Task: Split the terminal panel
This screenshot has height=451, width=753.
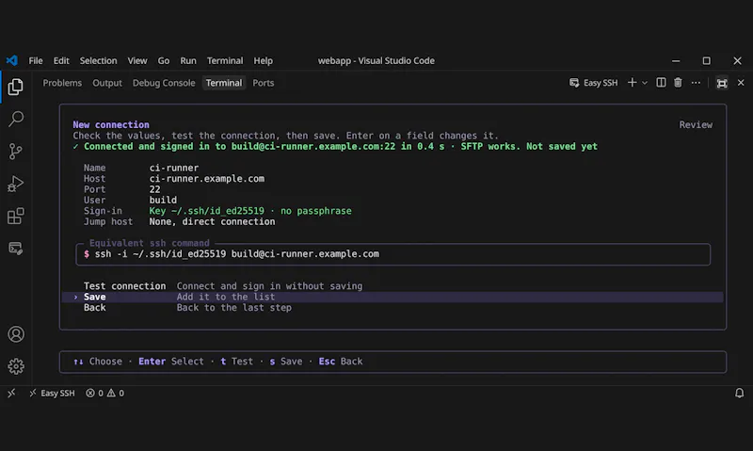Action: pyautogui.click(x=662, y=83)
